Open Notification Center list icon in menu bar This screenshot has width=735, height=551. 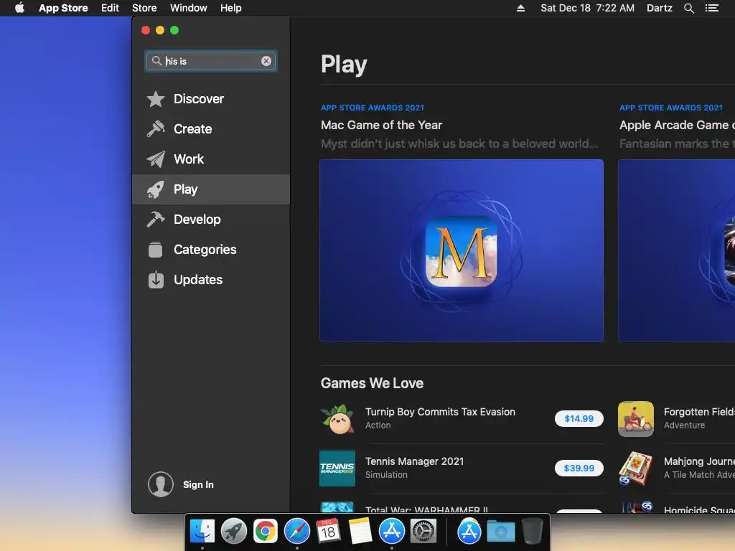click(x=711, y=8)
